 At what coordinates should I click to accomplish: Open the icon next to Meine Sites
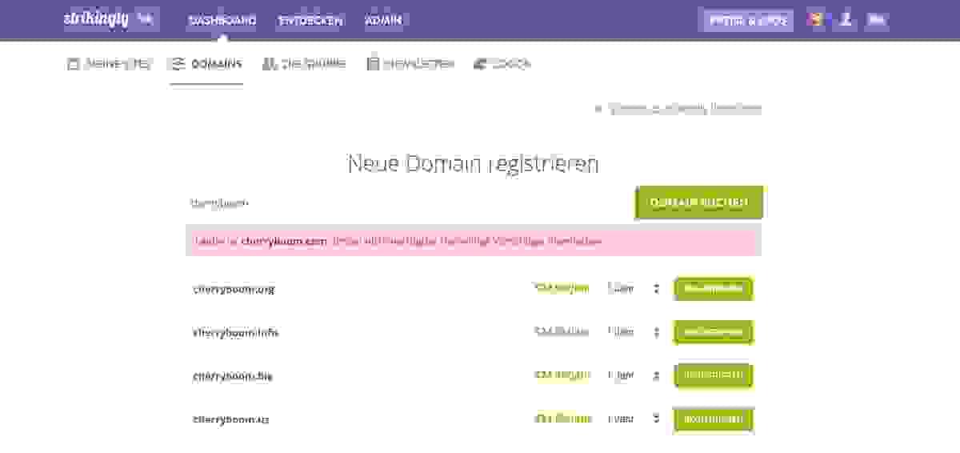pyautogui.click(x=73, y=64)
